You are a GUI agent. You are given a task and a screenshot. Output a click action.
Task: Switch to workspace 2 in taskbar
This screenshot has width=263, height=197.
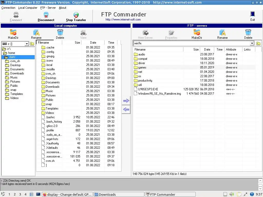point(15,194)
